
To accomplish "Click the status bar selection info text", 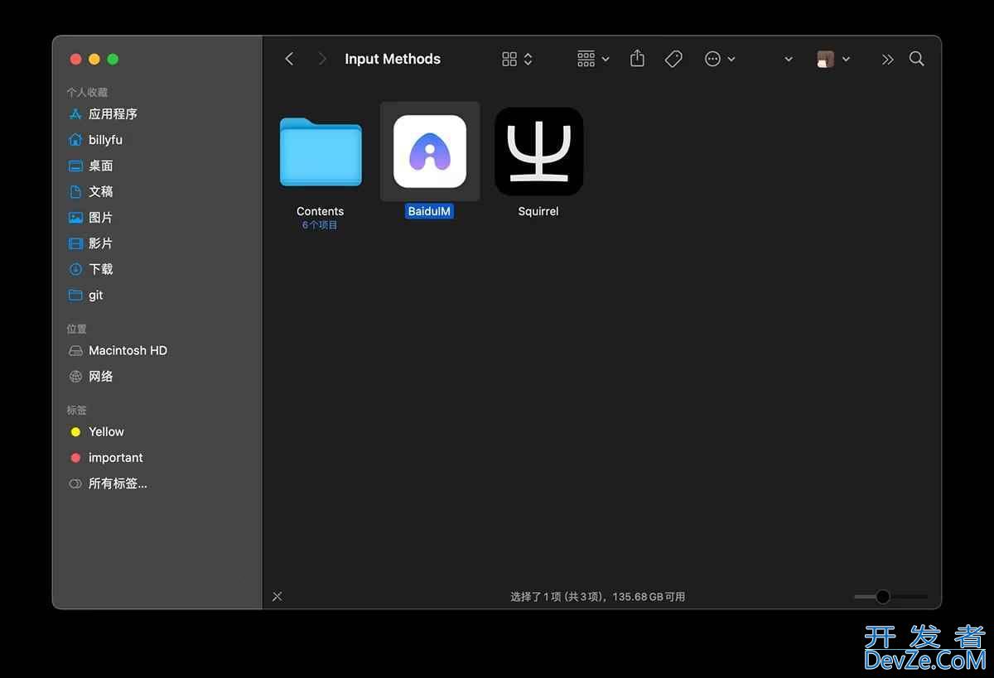I will [597, 596].
